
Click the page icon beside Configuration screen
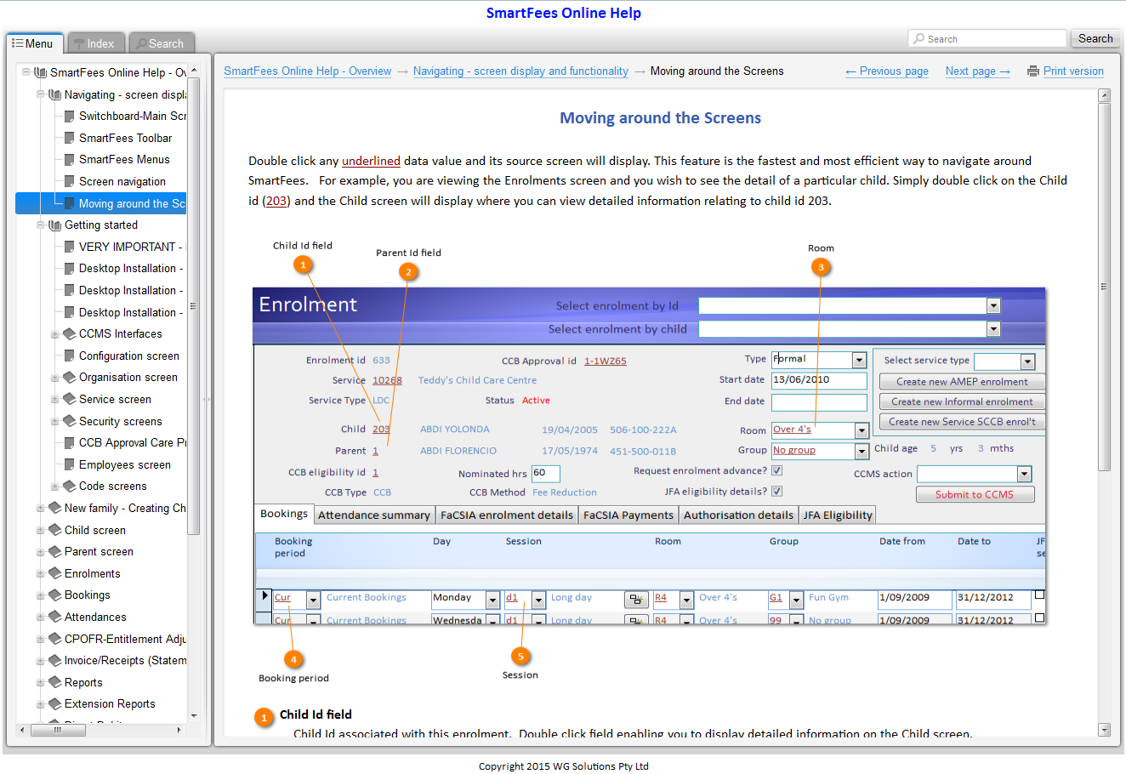(x=69, y=356)
